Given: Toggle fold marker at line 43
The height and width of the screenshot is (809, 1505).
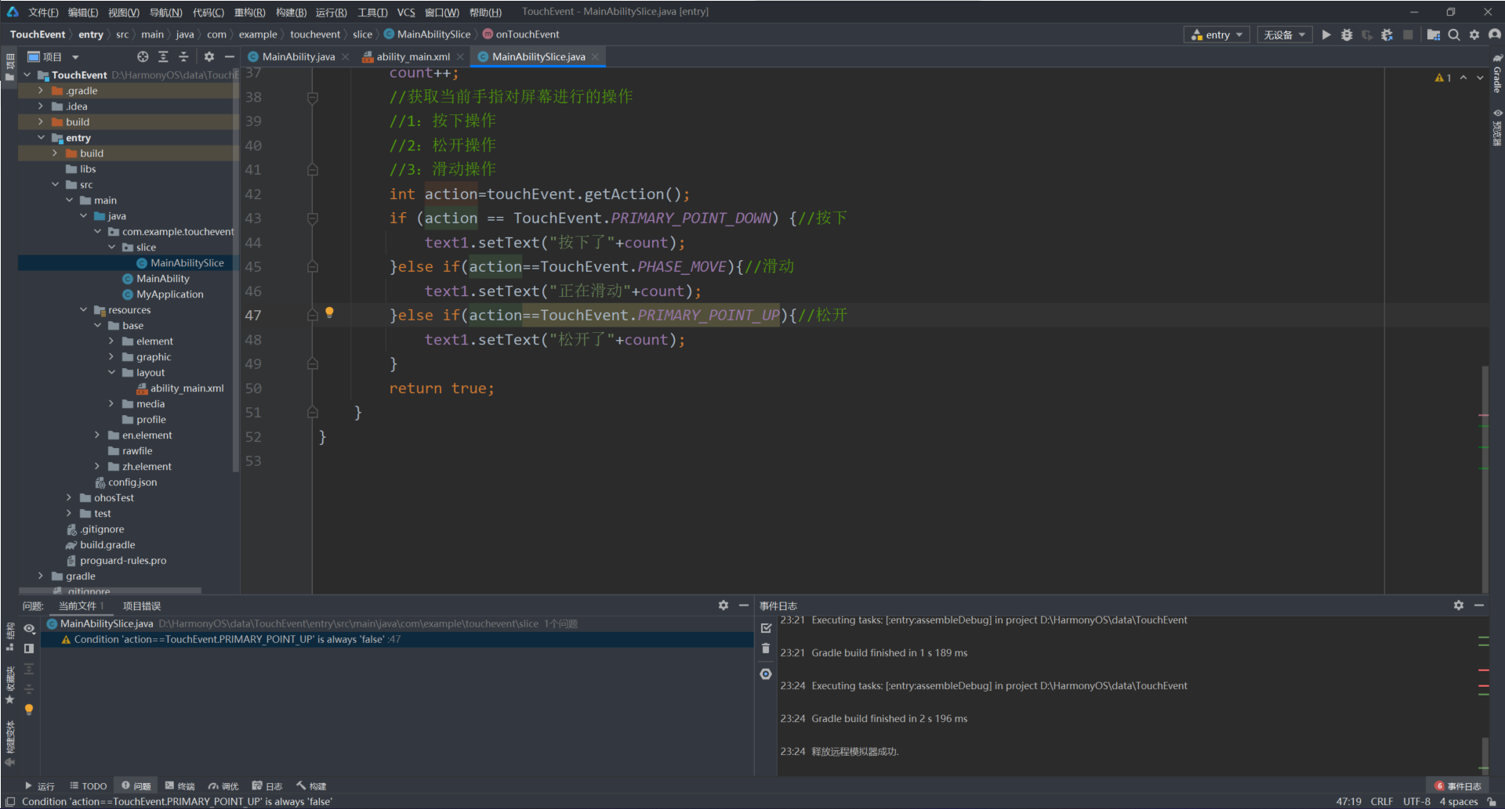Looking at the screenshot, I should click(x=312, y=219).
